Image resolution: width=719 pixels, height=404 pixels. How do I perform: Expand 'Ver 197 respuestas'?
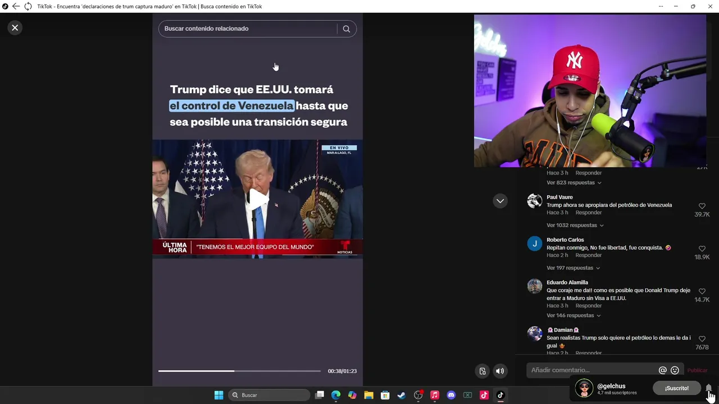click(574, 268)
